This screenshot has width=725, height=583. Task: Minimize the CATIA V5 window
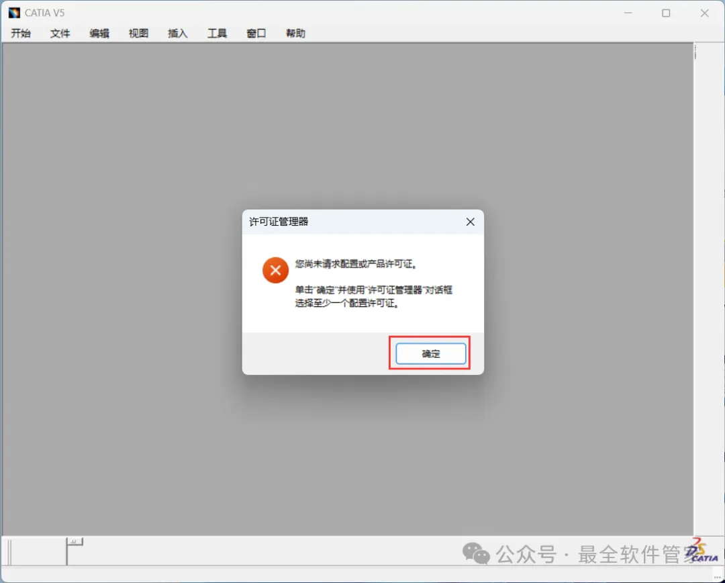(628, 13)
